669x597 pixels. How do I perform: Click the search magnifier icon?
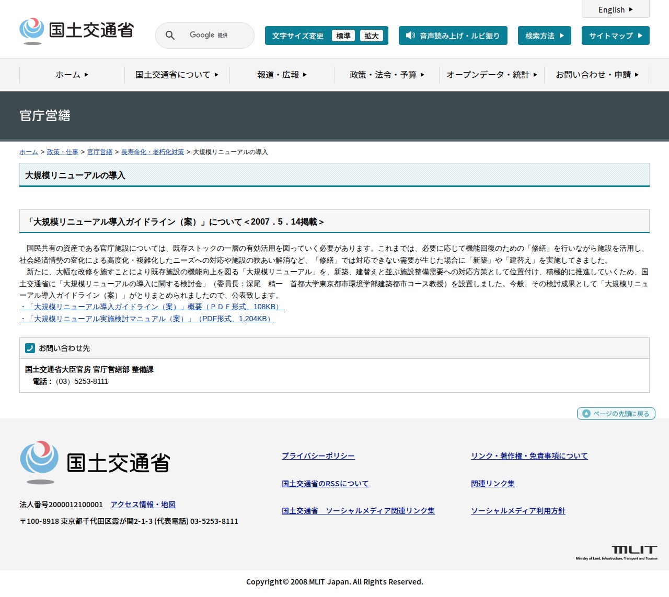click(170, 36)
